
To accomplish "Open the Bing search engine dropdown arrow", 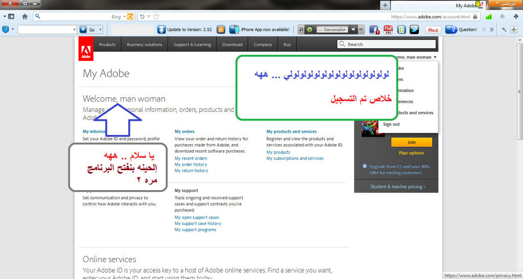I will pos(125,16).
